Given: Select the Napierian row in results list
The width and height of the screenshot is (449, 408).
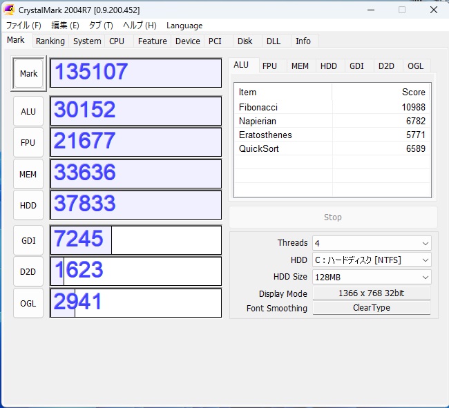Looking at the screenshot, I should (332, 121).
